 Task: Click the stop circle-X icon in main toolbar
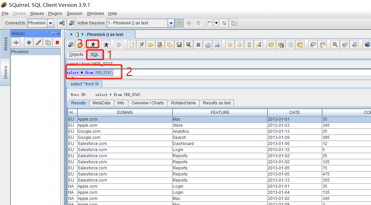[198, 23]
